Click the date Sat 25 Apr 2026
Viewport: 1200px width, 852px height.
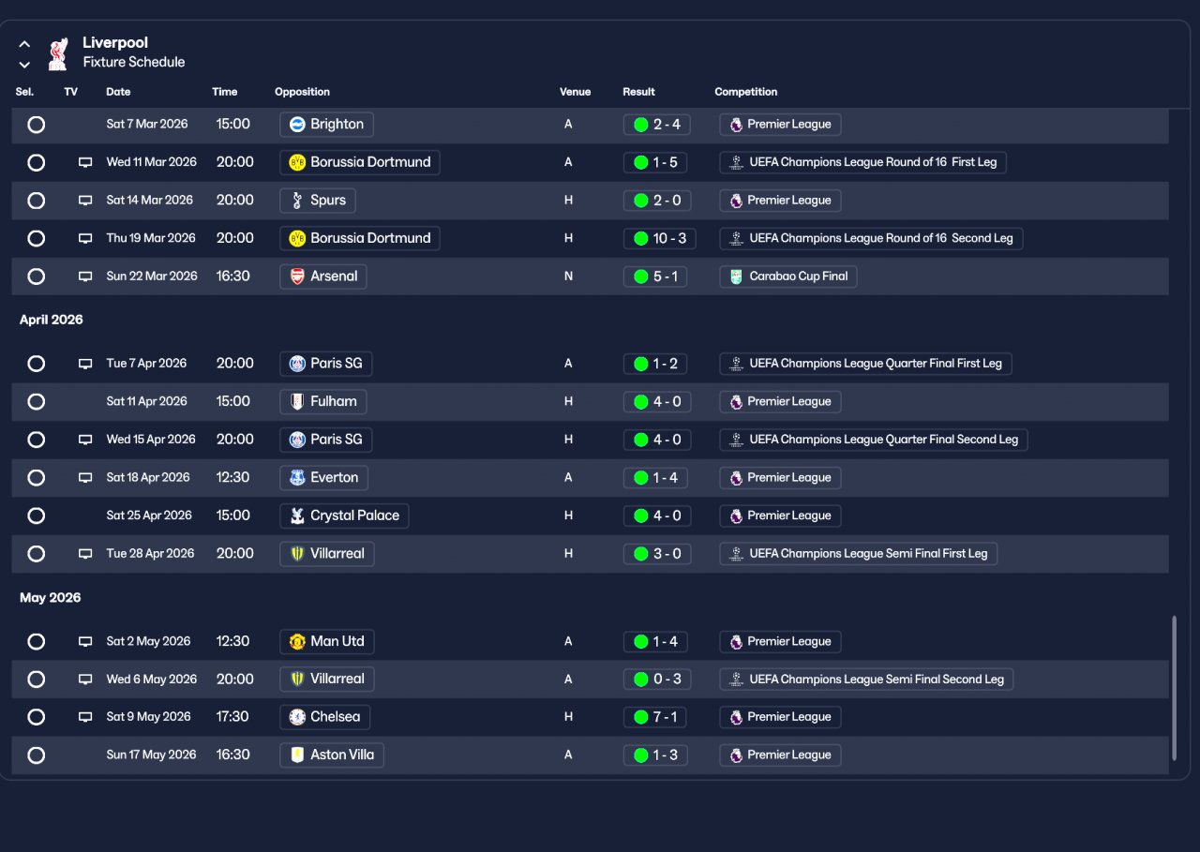click(x=149, y=516)
